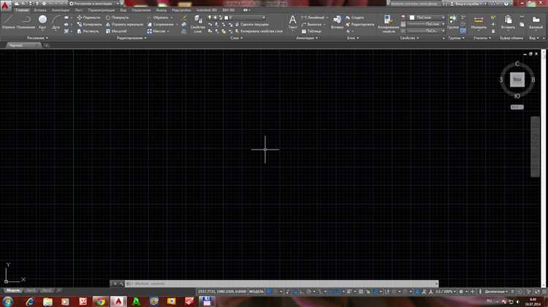Toggle МОДЕЛЬ space button in status bar

click(256, 291)
